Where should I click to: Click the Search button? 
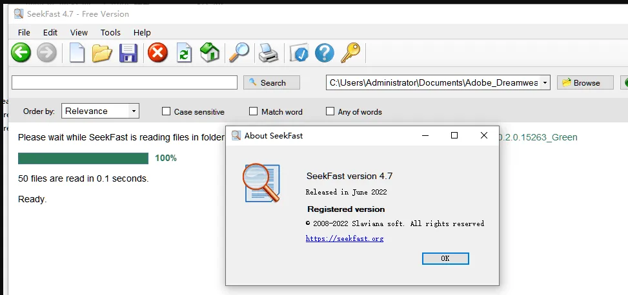pos(272,82)
